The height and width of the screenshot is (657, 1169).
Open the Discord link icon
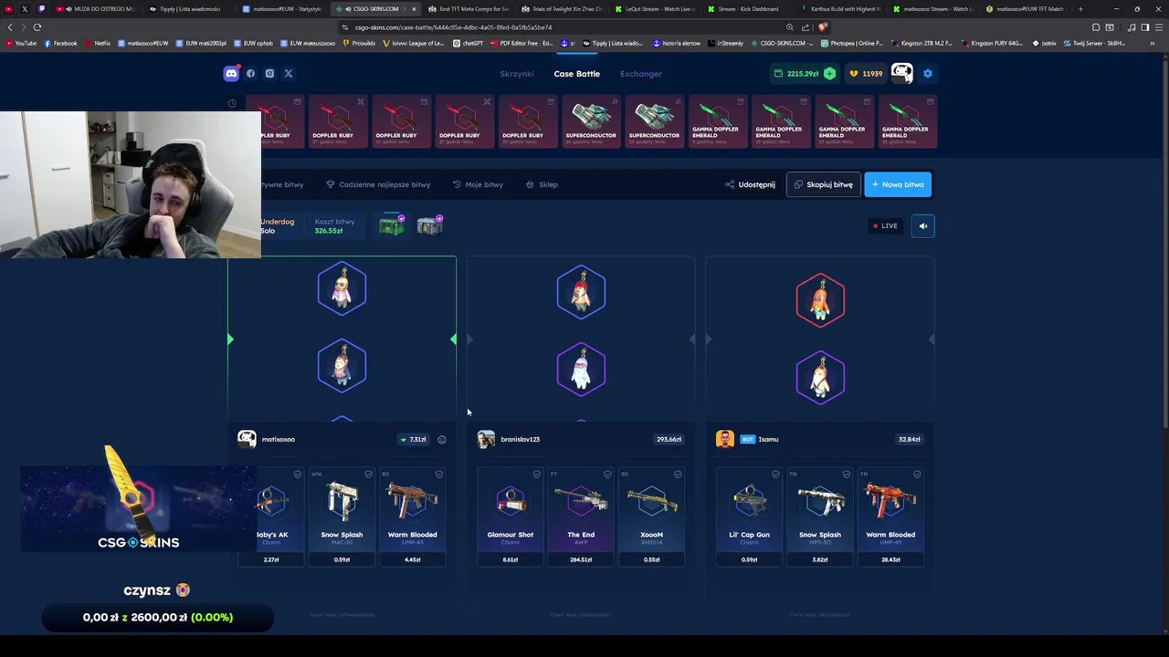(x=231, y=73)
